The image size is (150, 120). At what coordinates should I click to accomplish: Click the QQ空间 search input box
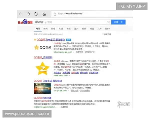click(x=72, y=22)
